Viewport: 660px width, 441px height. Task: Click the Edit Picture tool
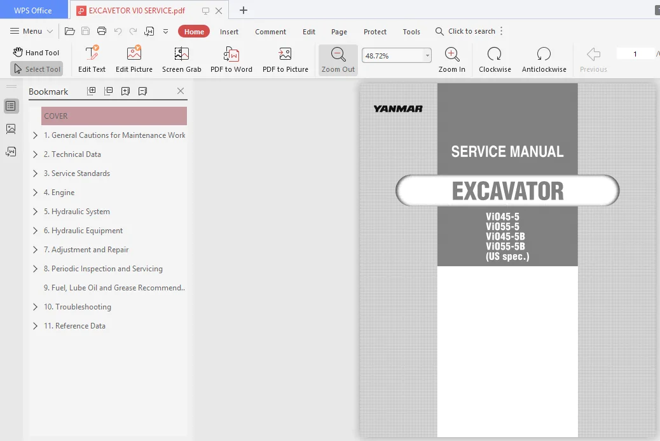point(134,59)
